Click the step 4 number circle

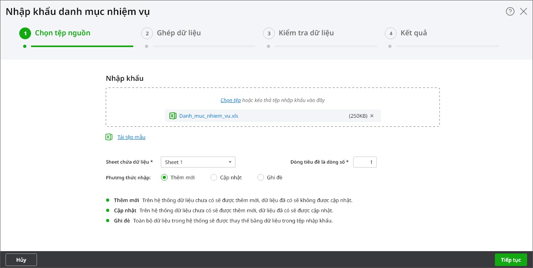(390, 33)
